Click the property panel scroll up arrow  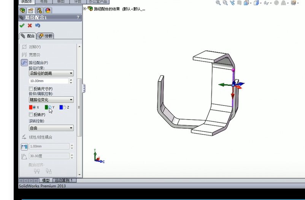click(79, 46)
